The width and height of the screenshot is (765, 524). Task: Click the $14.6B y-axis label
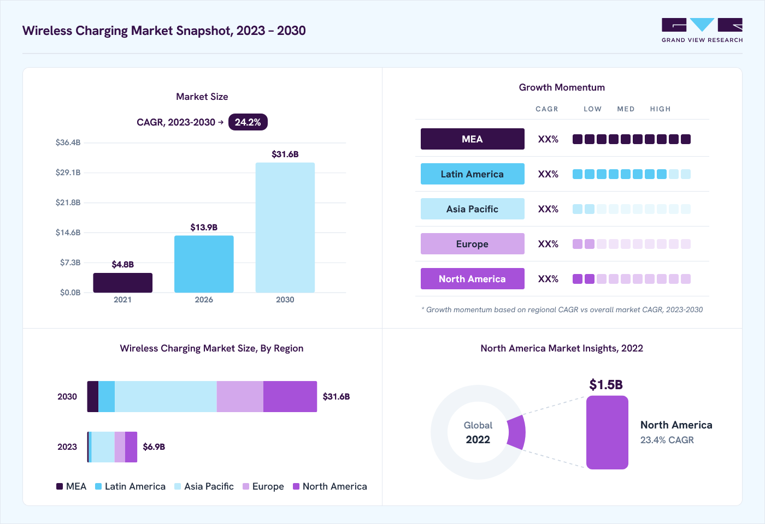coord(68,233)
